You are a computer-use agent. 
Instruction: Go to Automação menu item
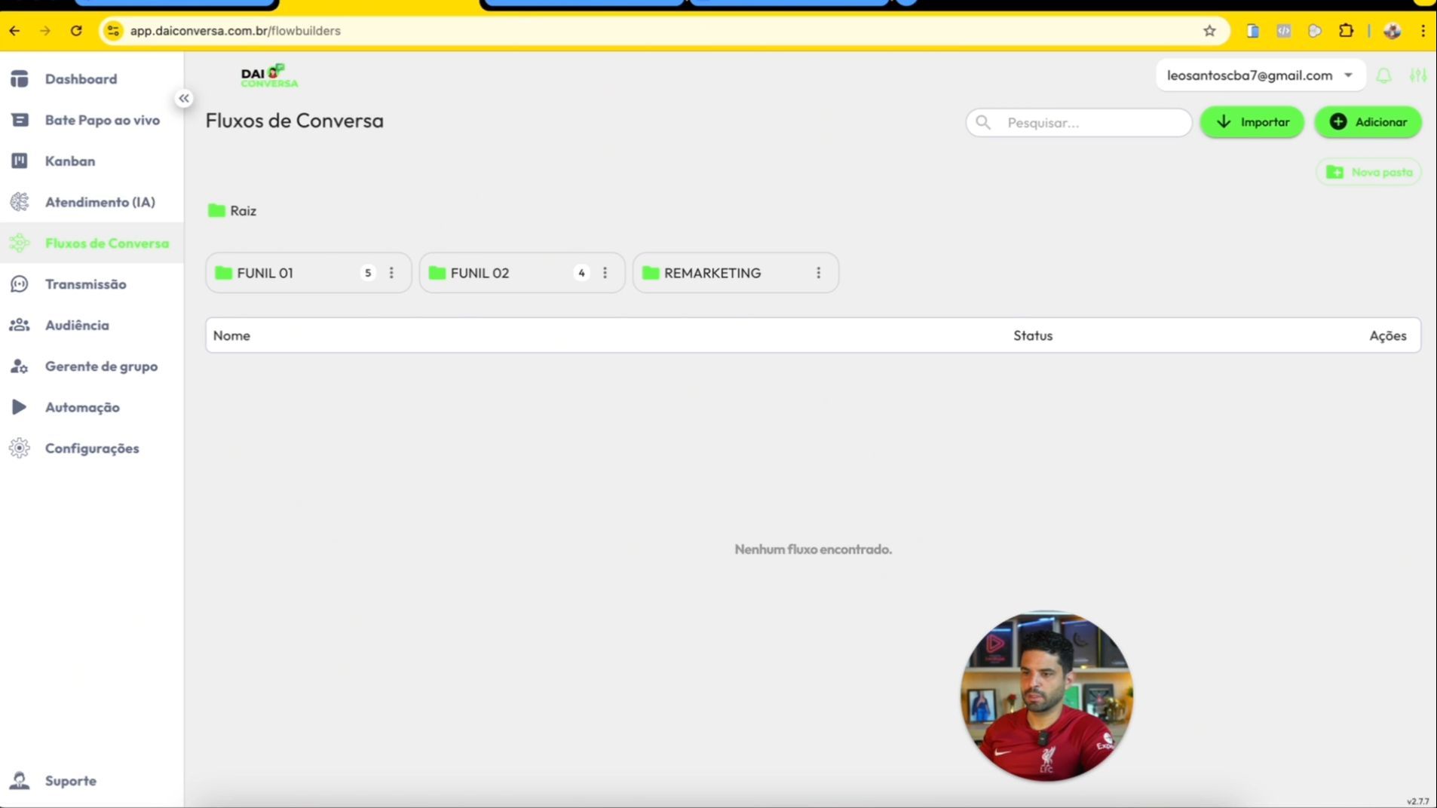(x=82, y=407)
